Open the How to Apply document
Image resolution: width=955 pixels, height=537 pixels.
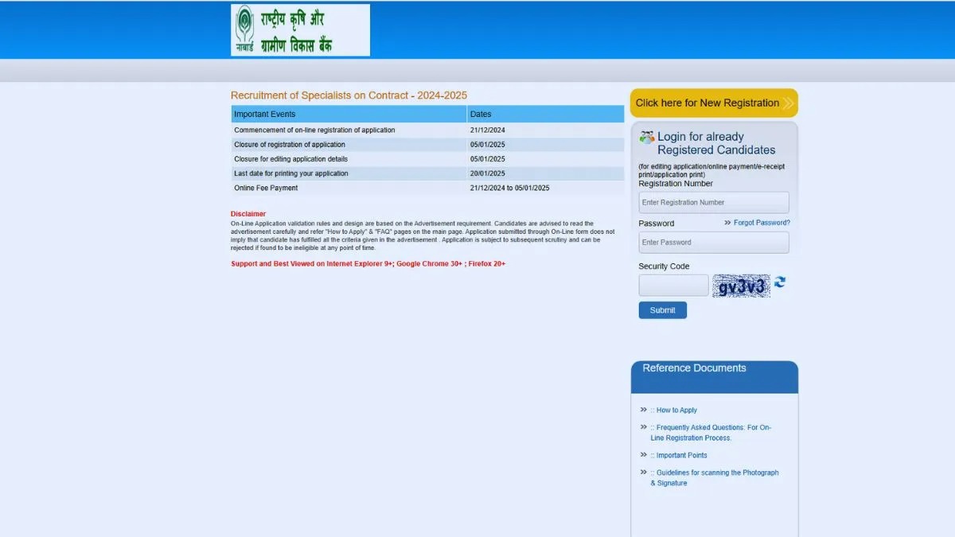674,411
